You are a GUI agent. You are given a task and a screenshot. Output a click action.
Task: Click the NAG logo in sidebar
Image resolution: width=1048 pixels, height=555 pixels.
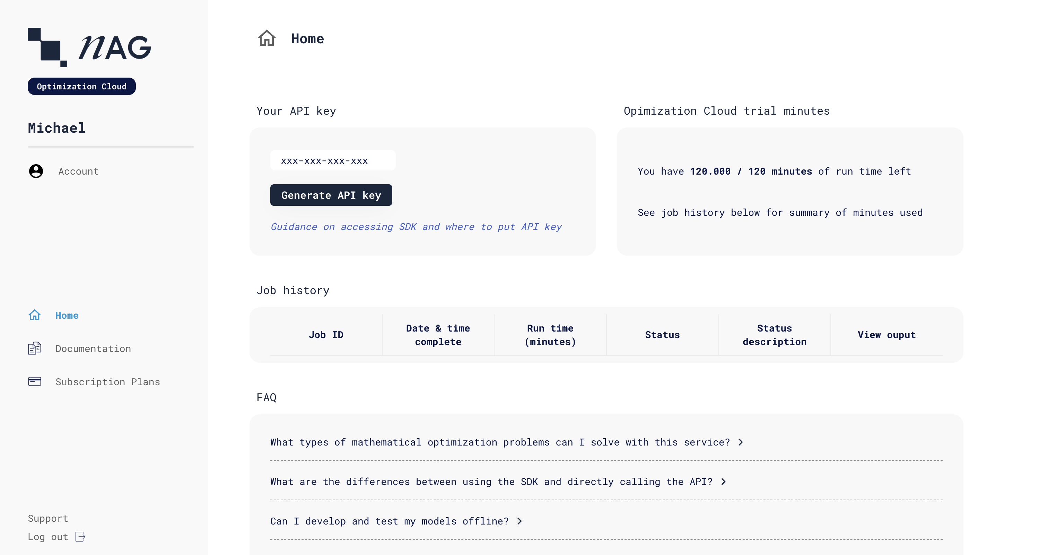(x=89, y=47)
